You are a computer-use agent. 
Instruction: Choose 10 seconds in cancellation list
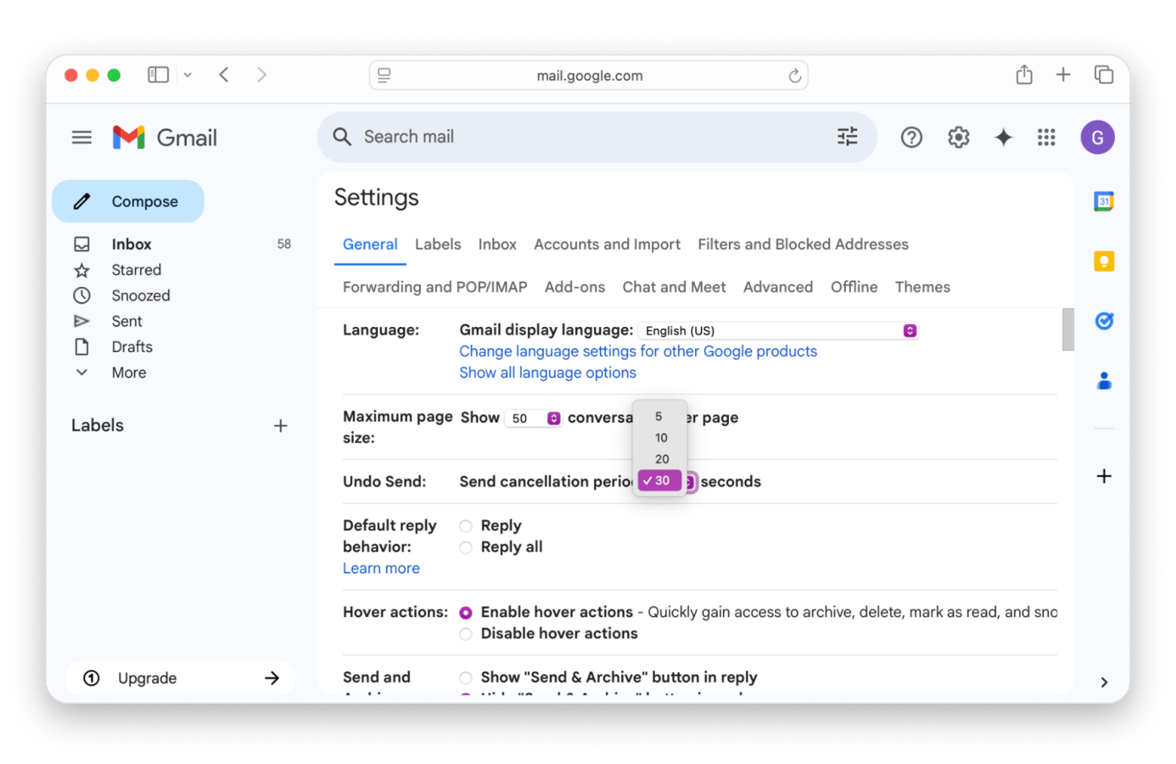(661, 438)
